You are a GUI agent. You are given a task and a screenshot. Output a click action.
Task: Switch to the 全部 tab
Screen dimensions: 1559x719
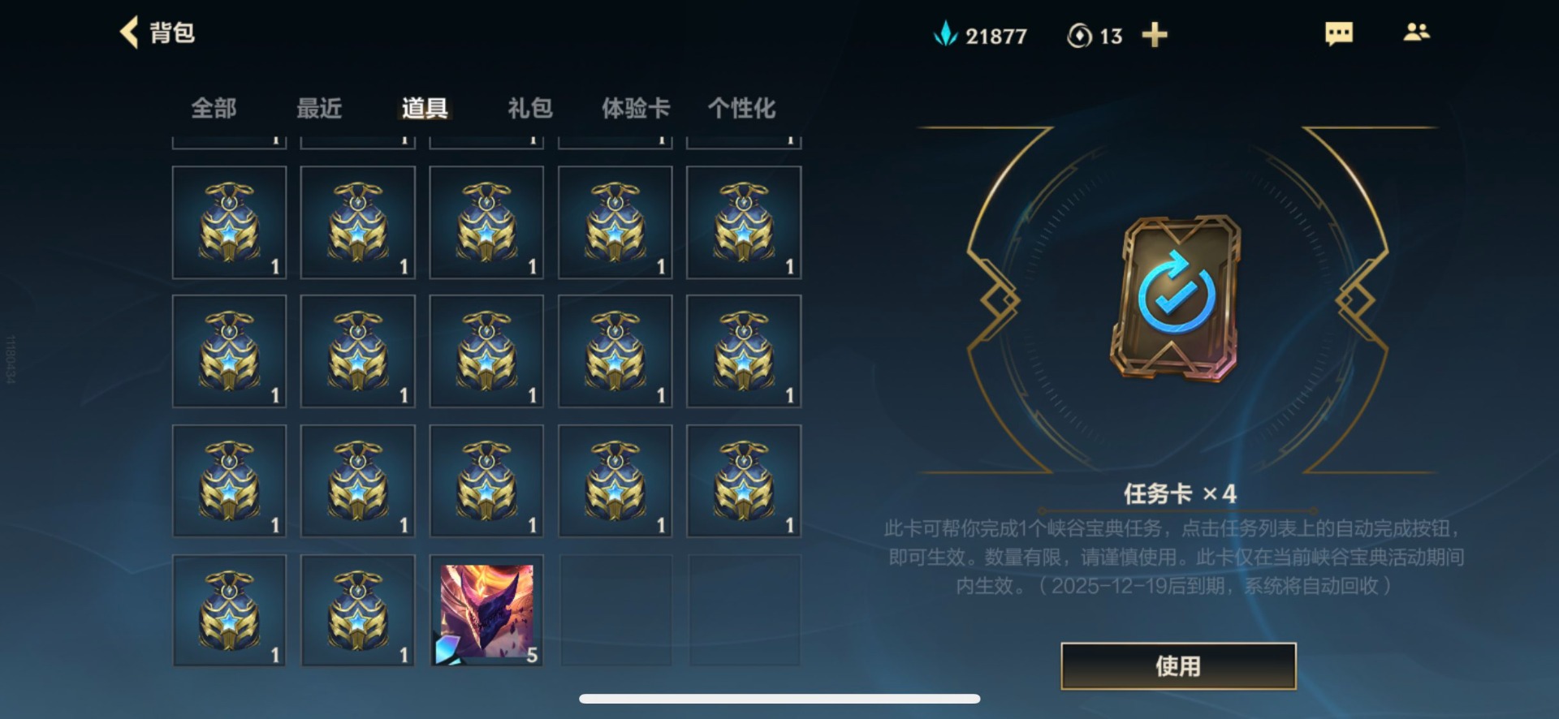click(214, 108)
